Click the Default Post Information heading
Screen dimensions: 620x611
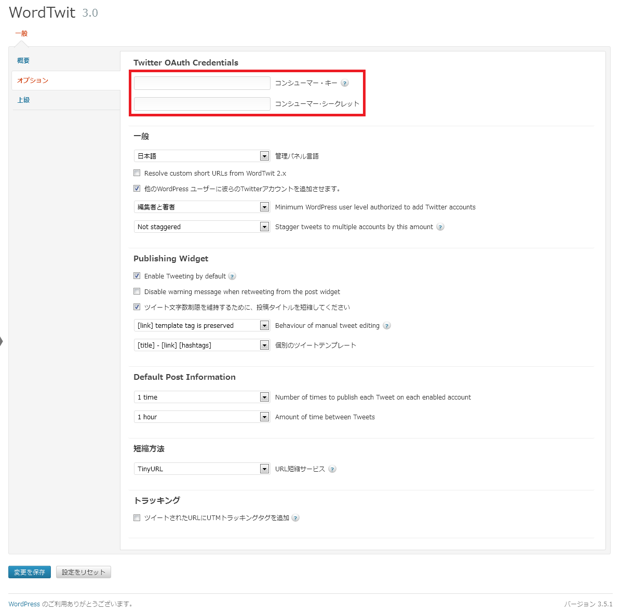pos(184,377)
